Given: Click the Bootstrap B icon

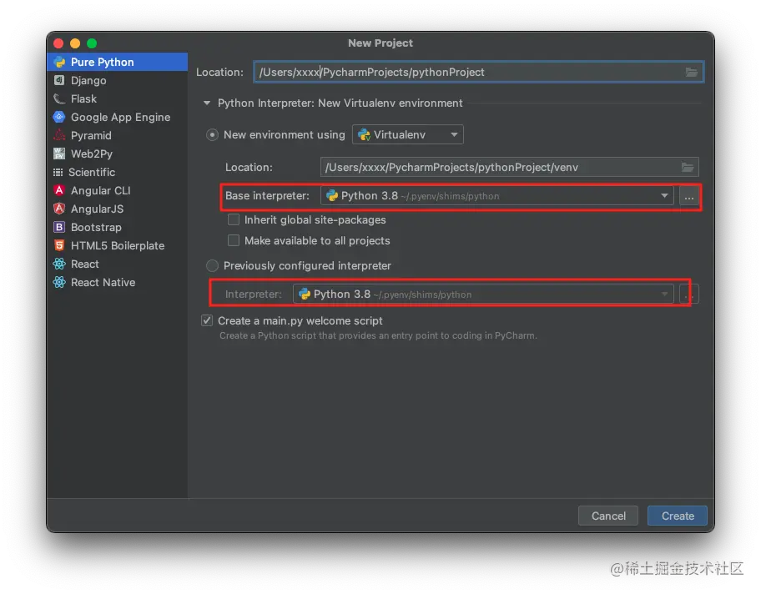Looking at the screenshot, I should click(59, 227).
